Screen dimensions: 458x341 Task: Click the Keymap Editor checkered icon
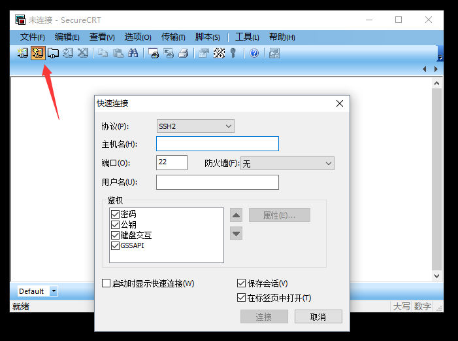[x=219, y=53]
